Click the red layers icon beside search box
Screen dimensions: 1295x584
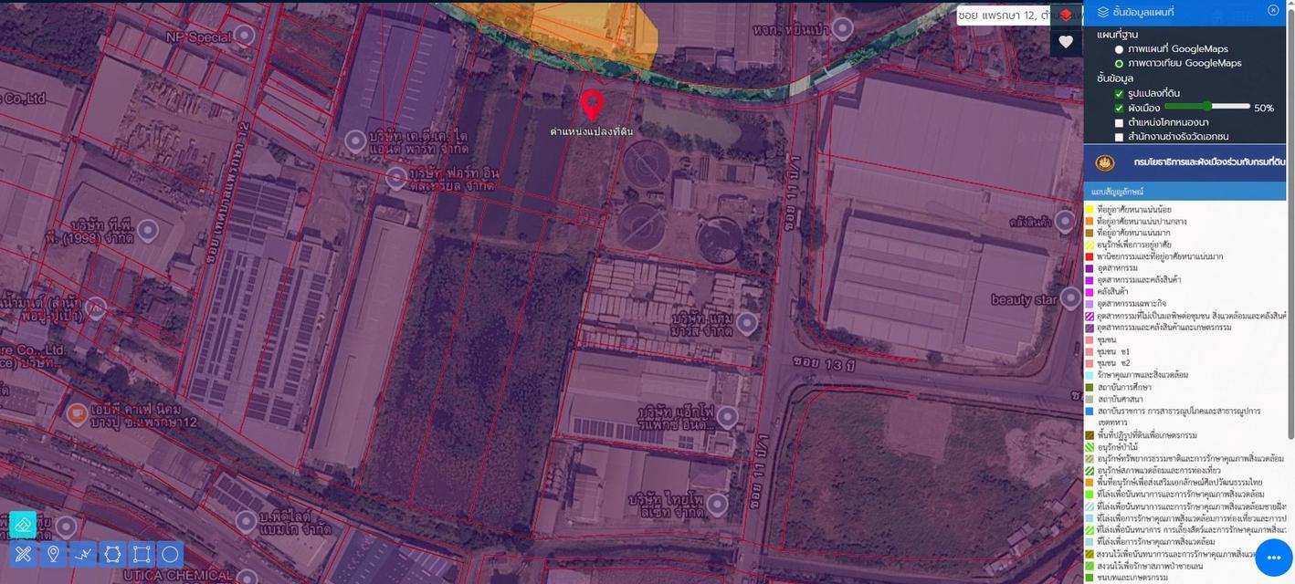point(1066,16)
